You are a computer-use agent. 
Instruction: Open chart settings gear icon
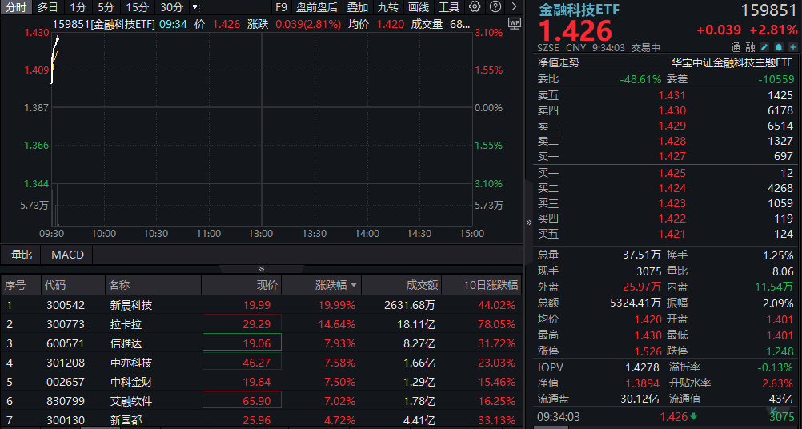(475, 7)
